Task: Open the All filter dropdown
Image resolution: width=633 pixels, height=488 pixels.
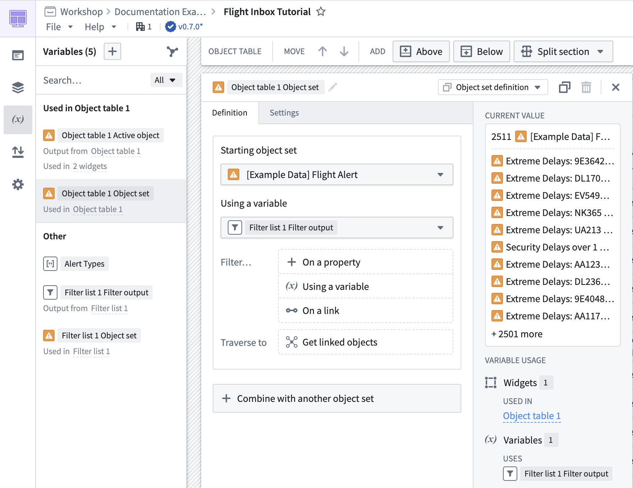Action: pos(166,80)
